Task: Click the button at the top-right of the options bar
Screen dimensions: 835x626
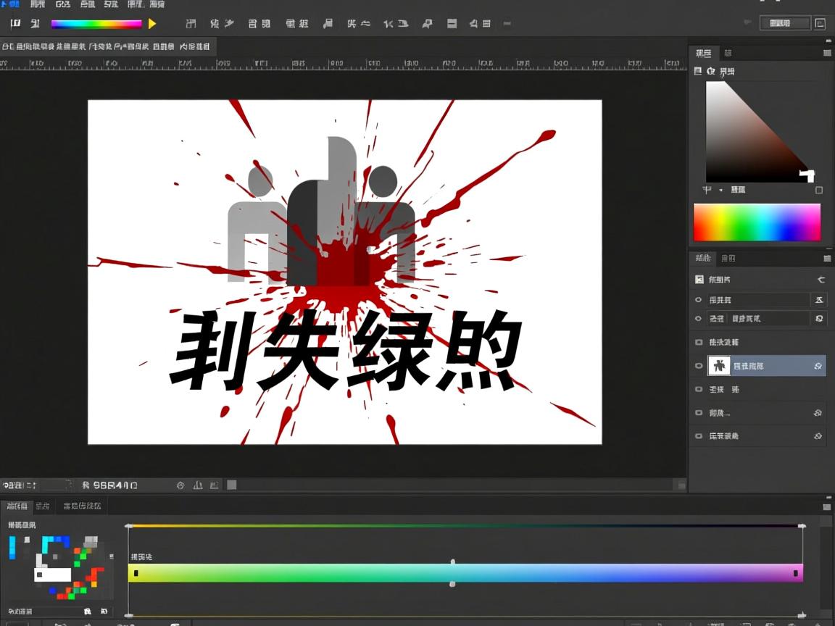Action: pos(784,23)
